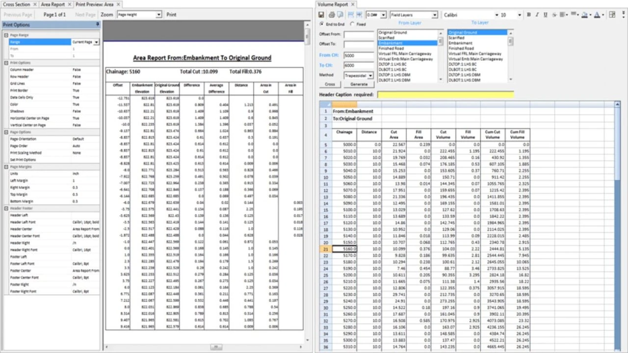Click the printer icon in Volume Report toolbar
The height and width of the screenshot is (353, 628).
point(332,15)
